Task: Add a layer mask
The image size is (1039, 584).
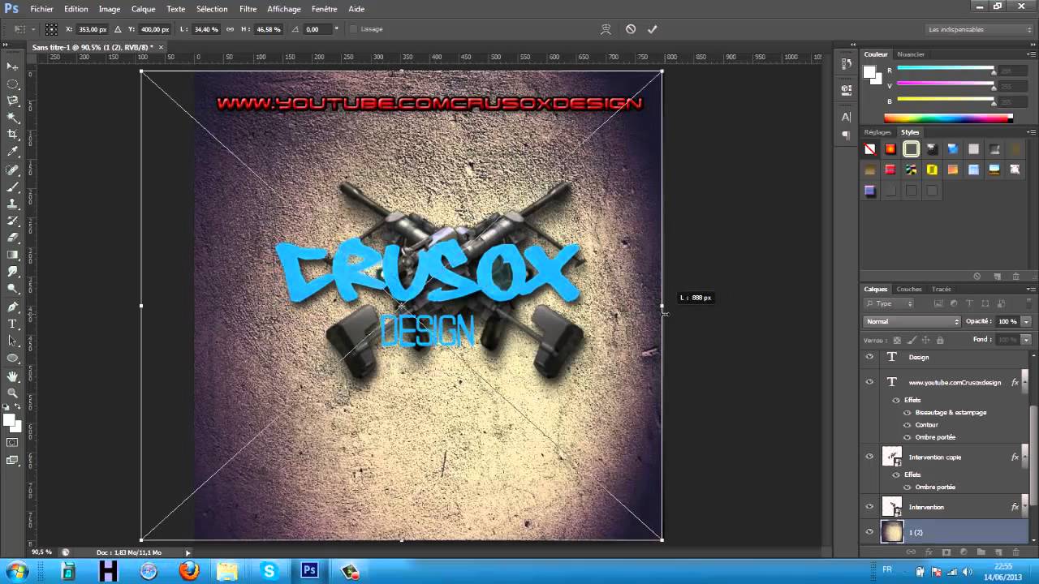Action: coord(946,552)
